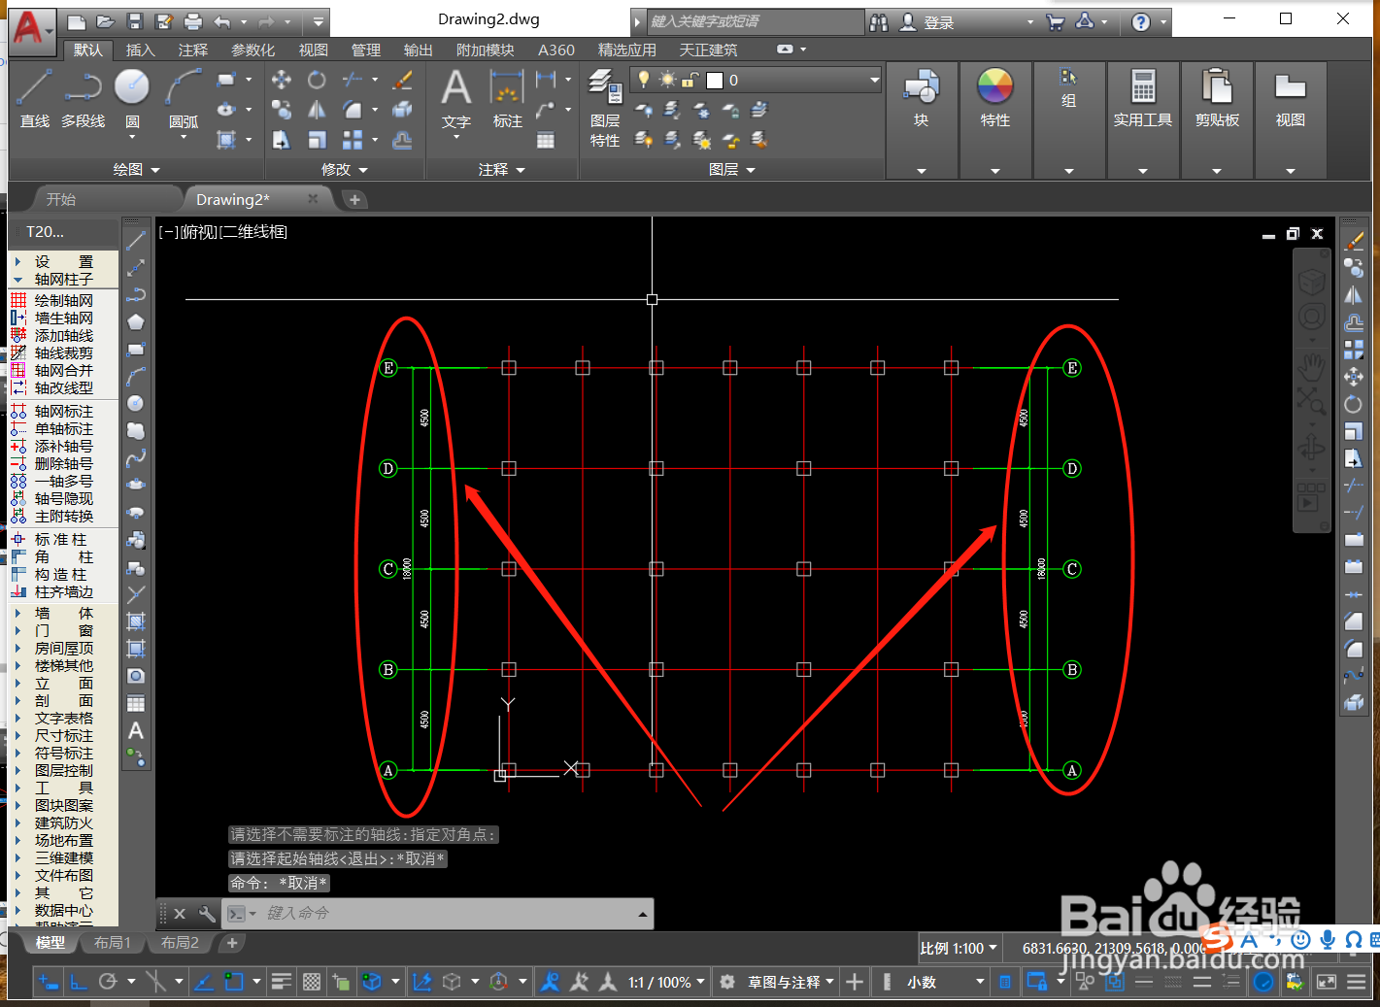Click the command line customize wrench icon
The height and width of the screenshot is (1007, 1380).
(207, 914)
